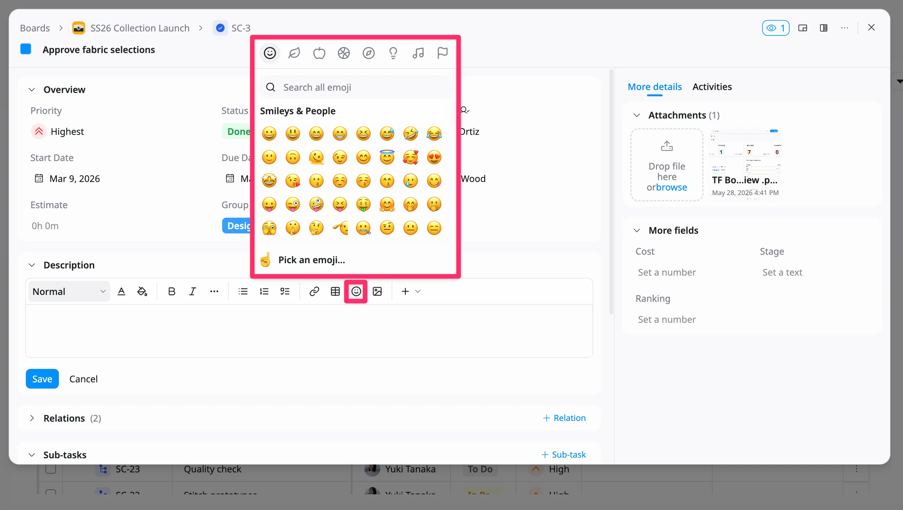Screen dimensions: 903x510
Task: Open the Symbols music note category
Action: coord(418,53)
